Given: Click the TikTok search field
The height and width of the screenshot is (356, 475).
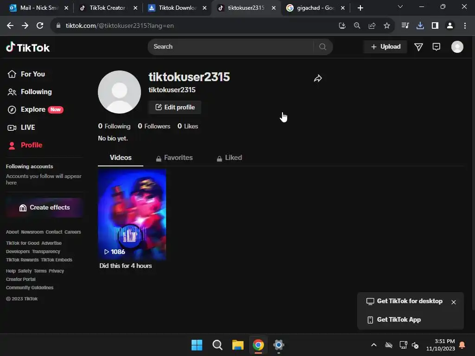Looking at the screenshot, I should 230,47.
